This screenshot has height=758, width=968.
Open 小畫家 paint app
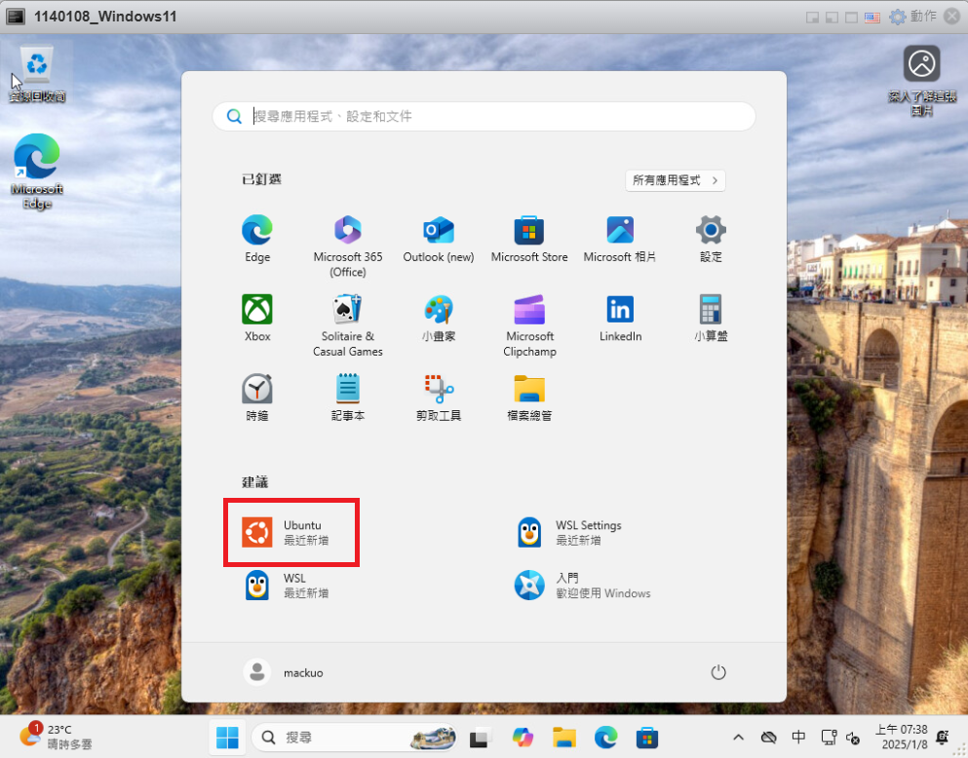pyautogui.click(x=439, y=319)
